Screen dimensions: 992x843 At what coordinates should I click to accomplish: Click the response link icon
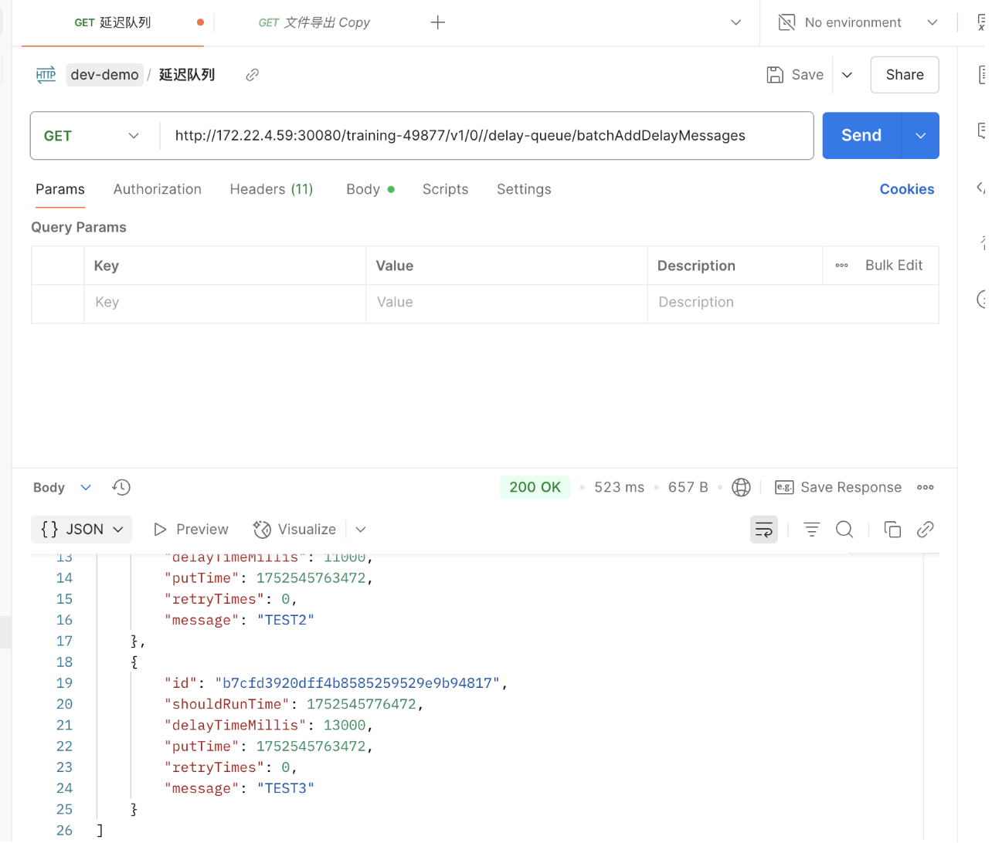[x=925, y=530]
